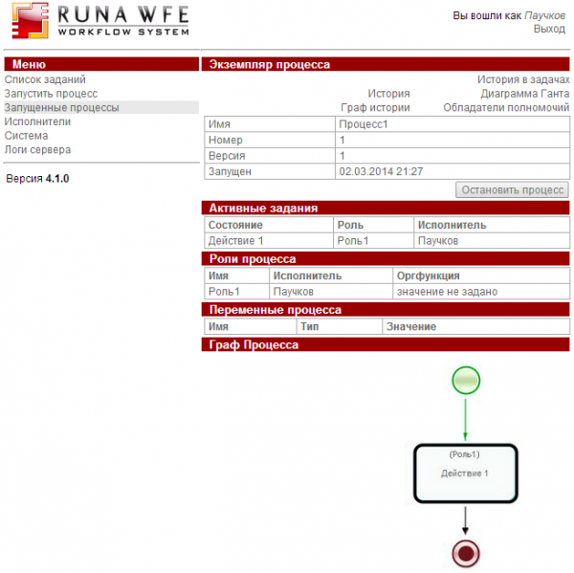Open the История link
This screenshot has width=574, height=573.
pyautogui.click(x=388, y=94)
